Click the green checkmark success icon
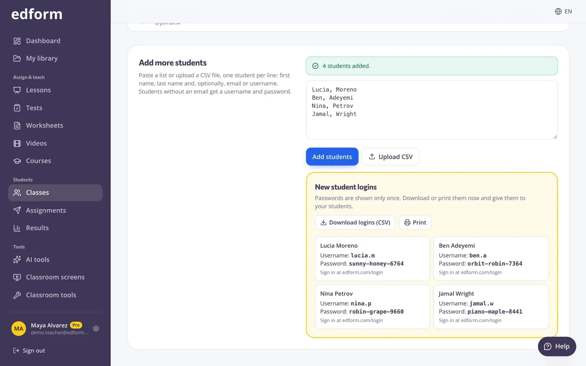Viewport: 586px width, 366px height. pos(315,66)
